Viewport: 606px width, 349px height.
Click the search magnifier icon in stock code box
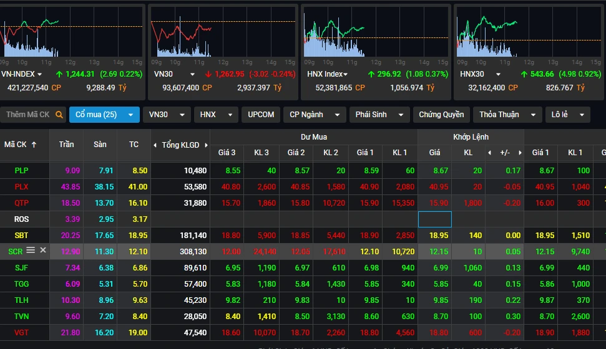point(59,115)
